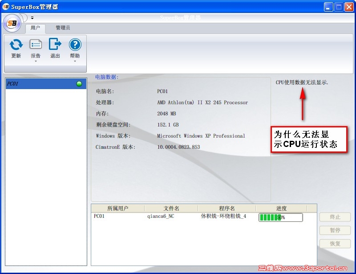This screenshot has width=356, height=274.
Task: Close the SuperBox管理器 window
Action: click(349, 7)
